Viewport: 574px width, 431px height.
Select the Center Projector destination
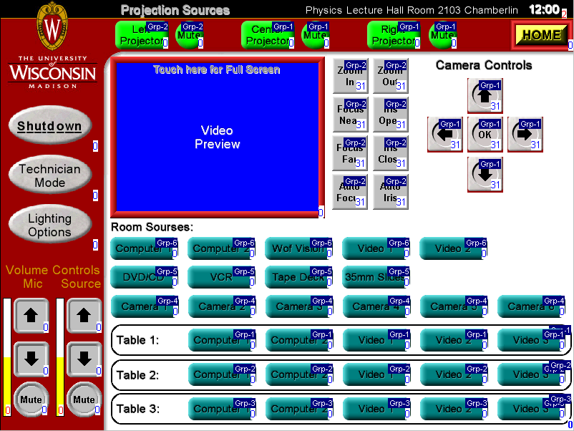(268, 34)
